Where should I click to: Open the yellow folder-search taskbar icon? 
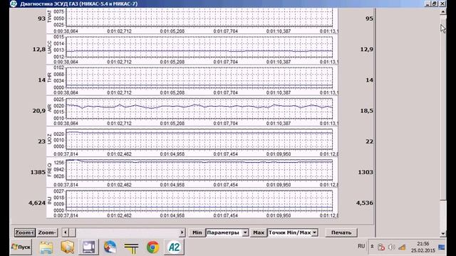(68, 247)
